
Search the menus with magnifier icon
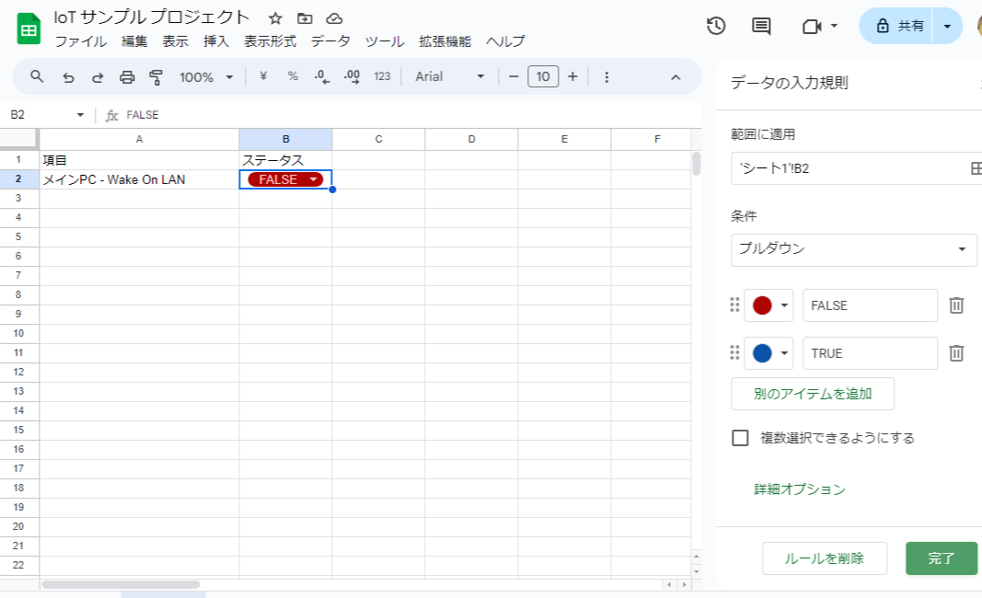(37, 77)
